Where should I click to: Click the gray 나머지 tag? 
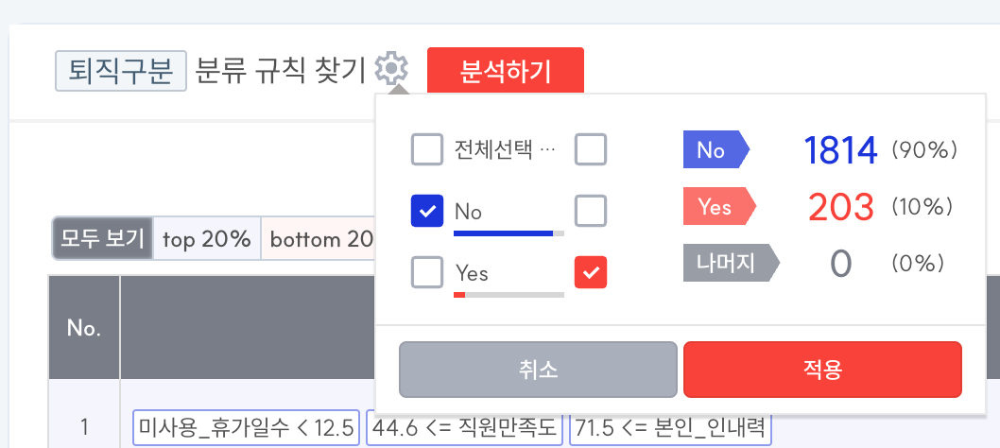[731, 263]
